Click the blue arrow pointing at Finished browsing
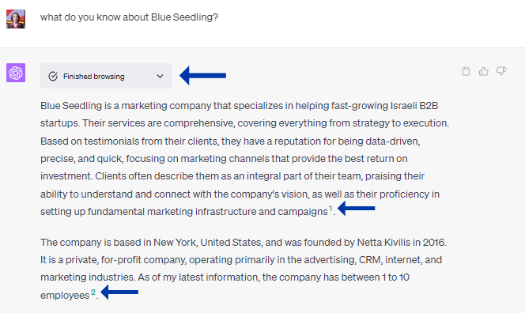525x313 pixels. (203, 75)
